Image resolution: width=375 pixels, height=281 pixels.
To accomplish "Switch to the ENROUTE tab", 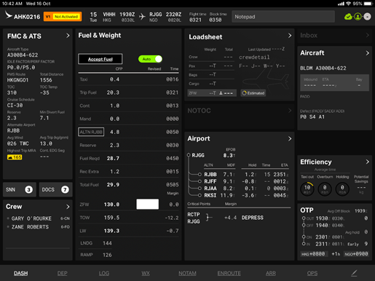I will pyautogui.click(x=229, y=273).
